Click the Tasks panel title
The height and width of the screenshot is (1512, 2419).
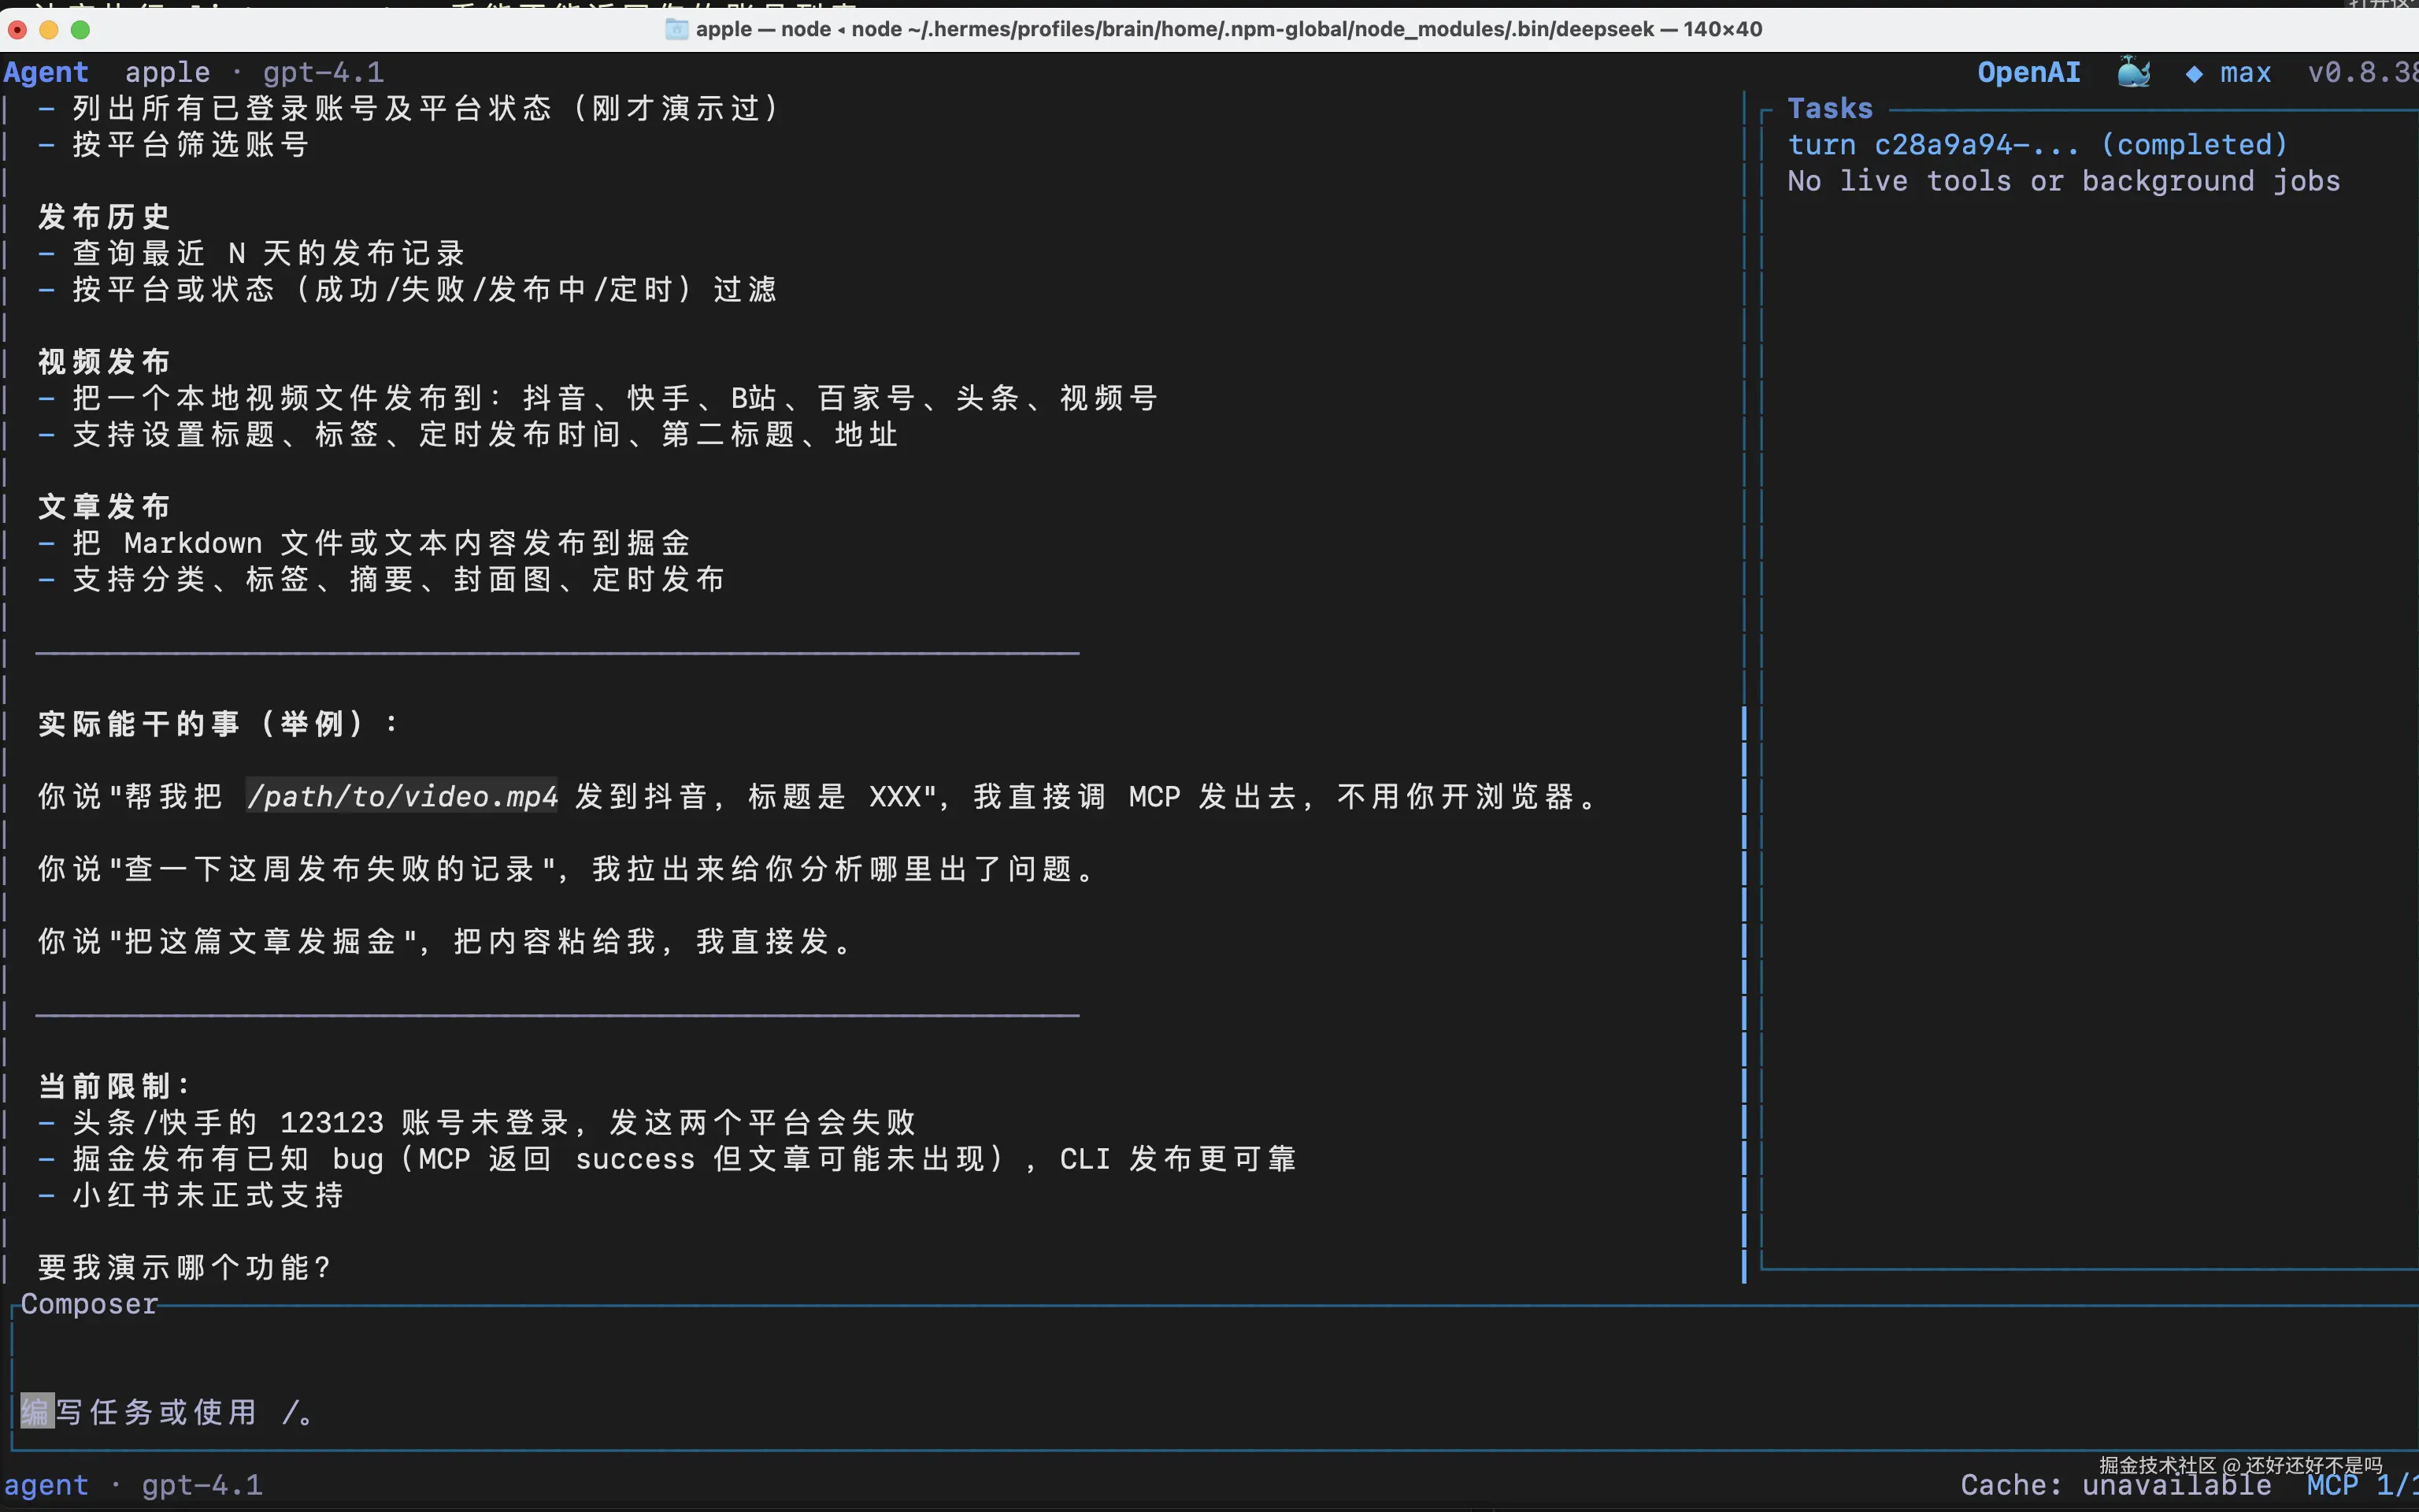(x=1829, y=108)
